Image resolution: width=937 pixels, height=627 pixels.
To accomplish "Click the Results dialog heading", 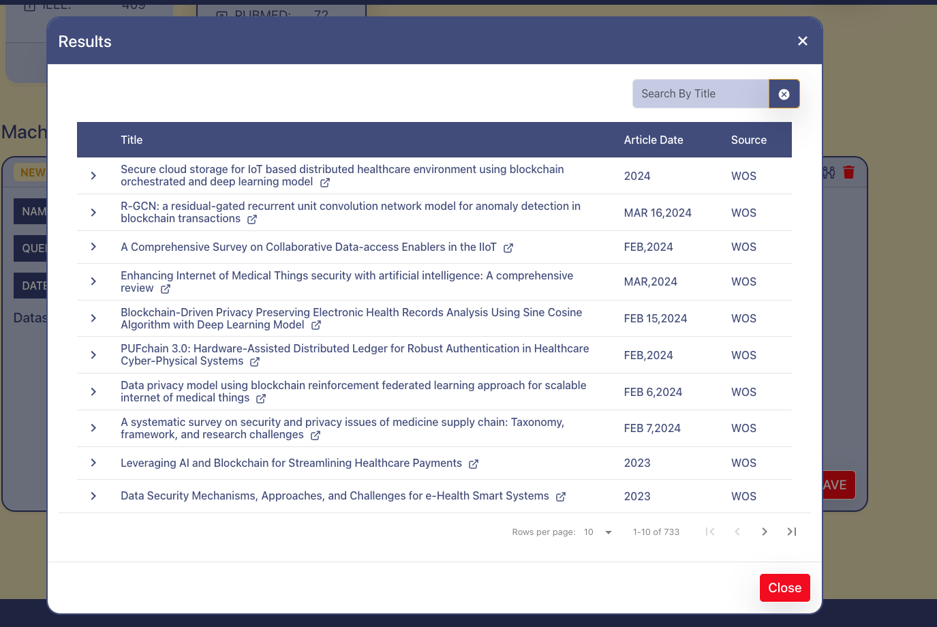I will [85, 42].
